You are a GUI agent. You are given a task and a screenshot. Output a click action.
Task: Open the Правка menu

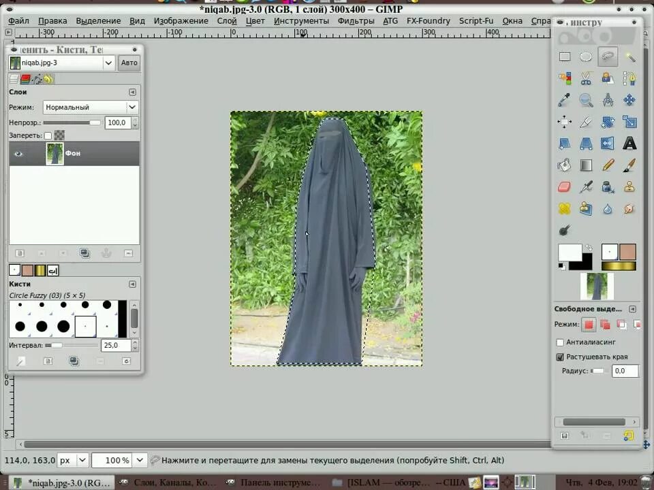52,21
